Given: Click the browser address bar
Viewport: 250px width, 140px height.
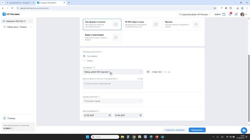Looking at the screenshot, I should click(115, 8).
